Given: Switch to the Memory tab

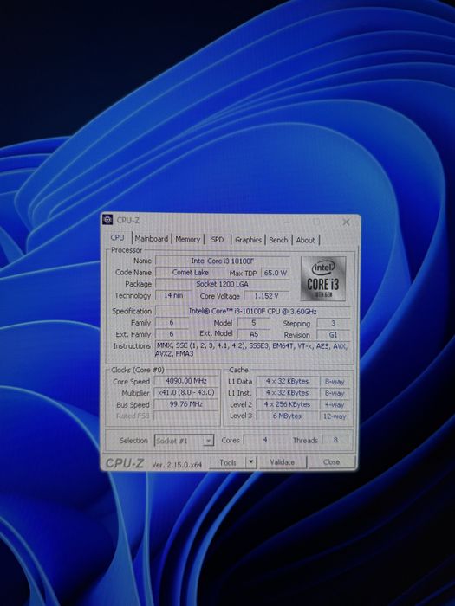Looking at the screenshot, I should coord(188,239).
